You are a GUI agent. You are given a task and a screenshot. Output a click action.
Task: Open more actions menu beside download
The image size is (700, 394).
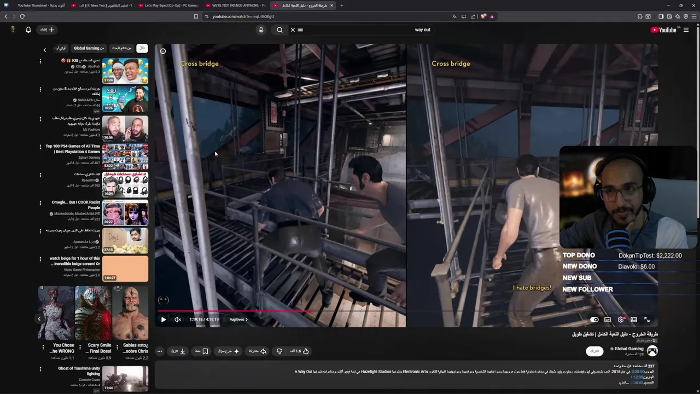click(x=160, y=351)
